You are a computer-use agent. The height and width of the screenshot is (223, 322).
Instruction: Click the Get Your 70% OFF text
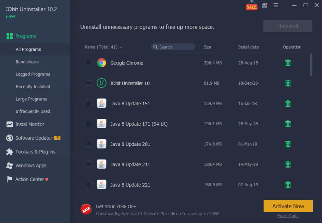click(x=116, y=207)
